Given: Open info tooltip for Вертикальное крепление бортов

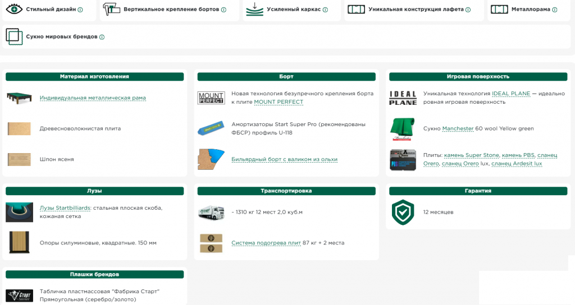Looking at the screenshot, I should click(223, 10).
